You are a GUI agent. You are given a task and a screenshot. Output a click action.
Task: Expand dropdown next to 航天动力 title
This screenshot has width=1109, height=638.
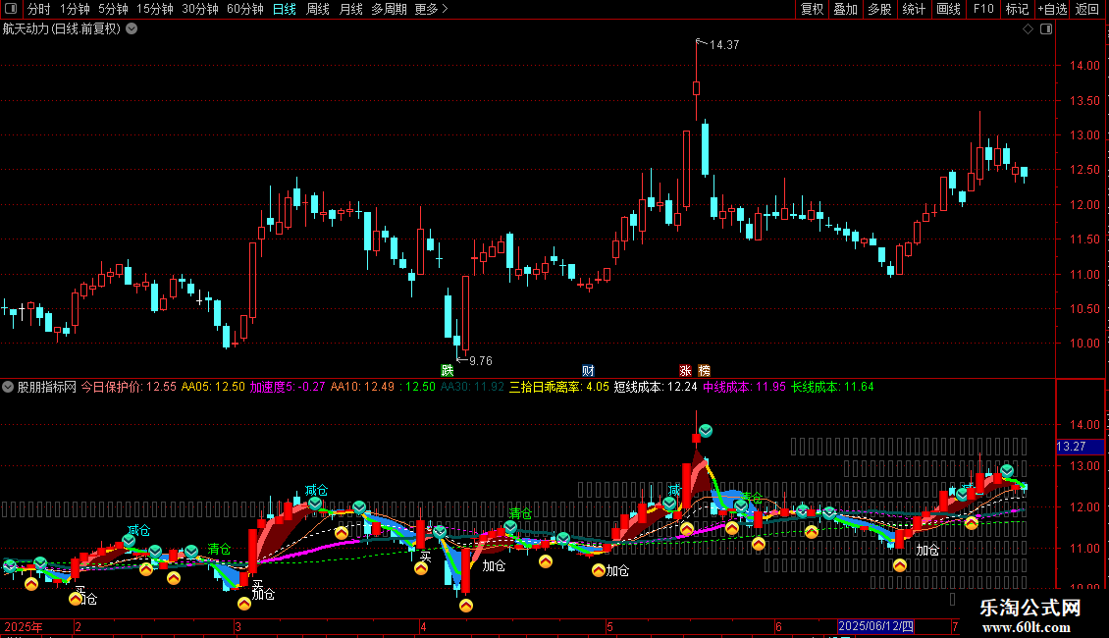[x=132, y=29]
